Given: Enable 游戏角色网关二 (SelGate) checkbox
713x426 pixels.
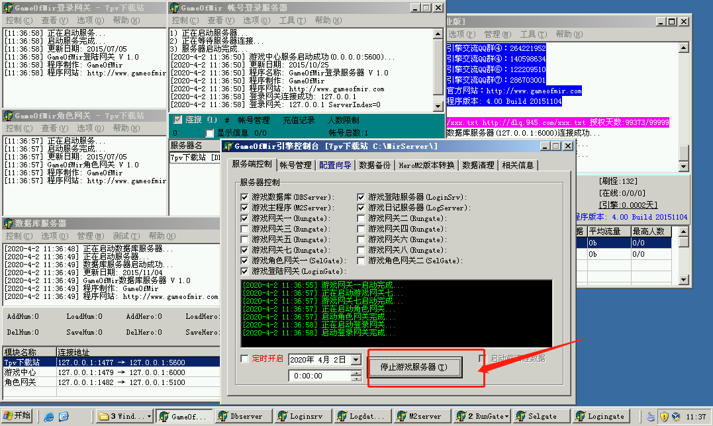Looking at the screenshot, I should click(361, 261).
